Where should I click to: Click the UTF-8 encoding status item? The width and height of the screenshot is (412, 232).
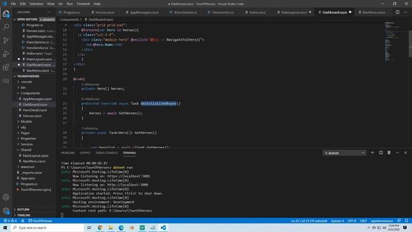(352, 220)
